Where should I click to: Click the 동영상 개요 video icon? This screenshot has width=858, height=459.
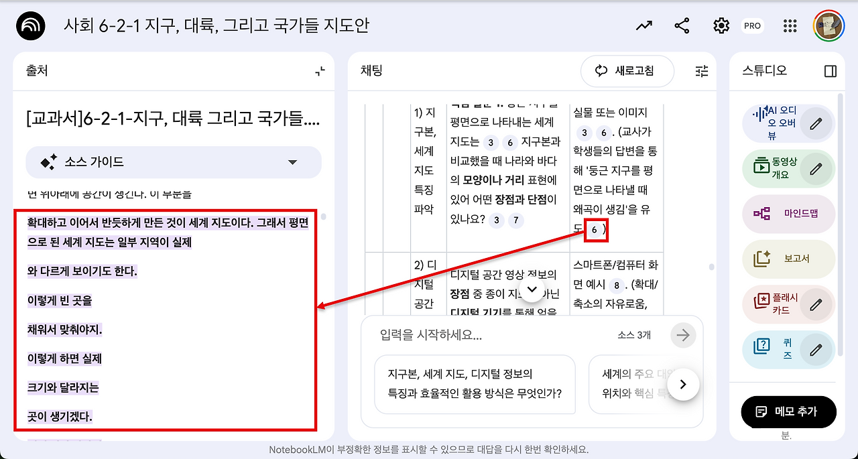coord(761,165)
